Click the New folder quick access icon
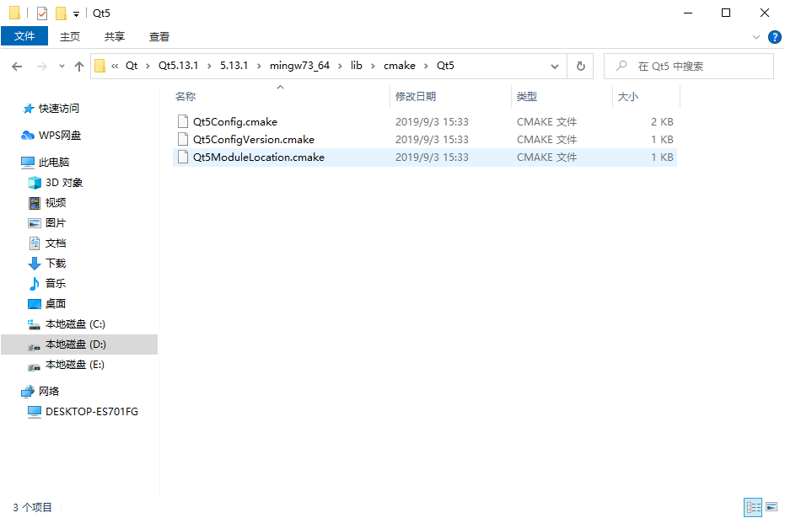 (x=61, y=13)
